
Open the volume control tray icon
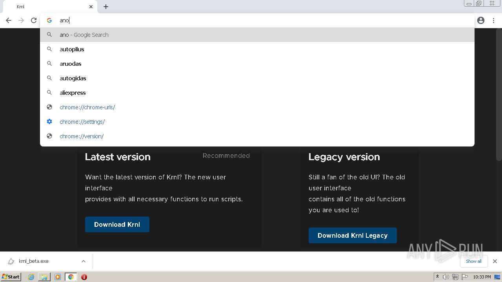pyautogui.click(x=446, y=277)
